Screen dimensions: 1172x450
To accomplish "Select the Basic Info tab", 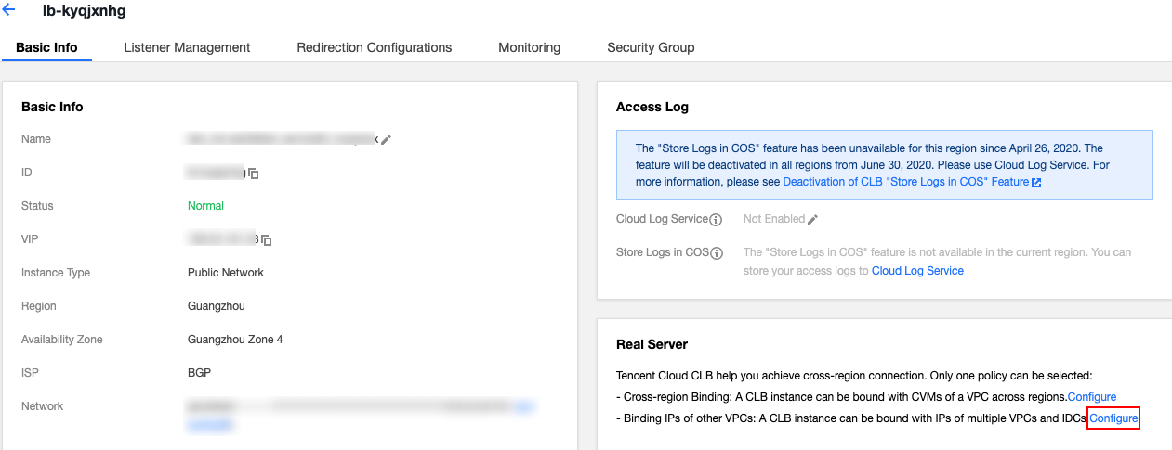I will point(46,47).
